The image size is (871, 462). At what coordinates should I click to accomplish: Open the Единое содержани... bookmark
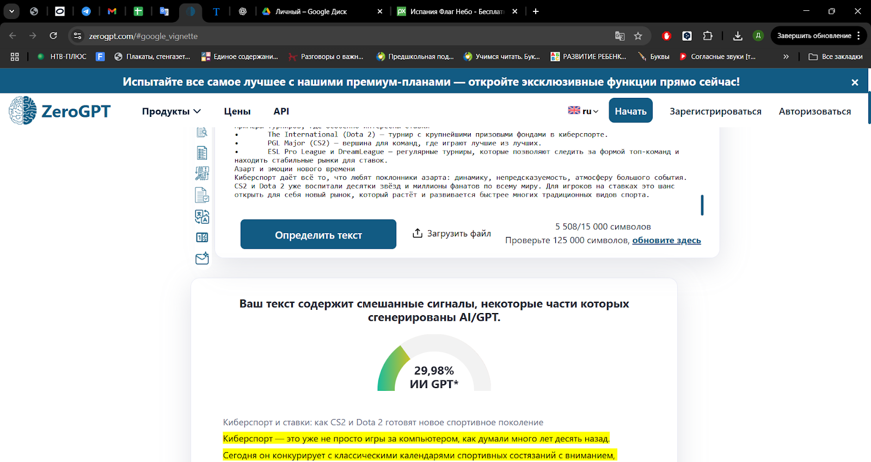(240, 57)
